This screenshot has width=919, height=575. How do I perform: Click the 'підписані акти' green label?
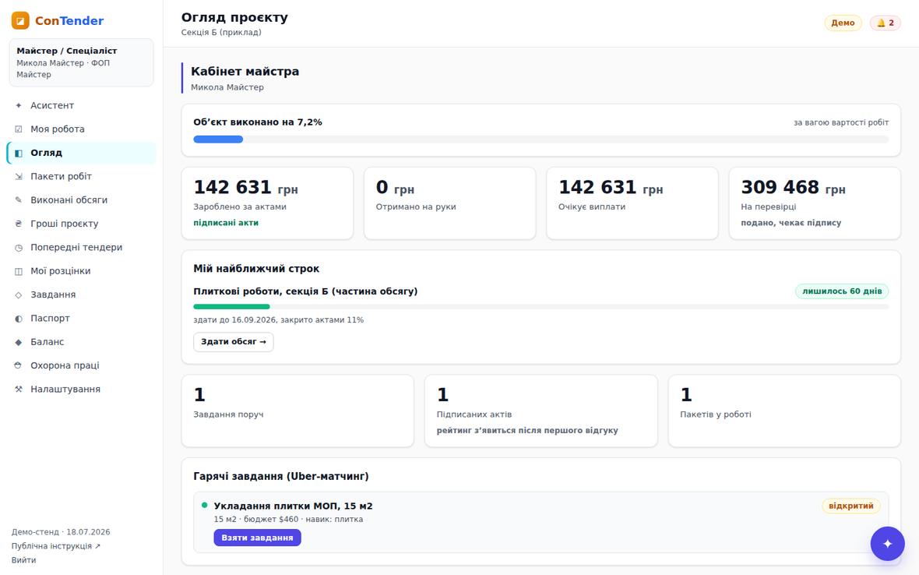(226, 223)
